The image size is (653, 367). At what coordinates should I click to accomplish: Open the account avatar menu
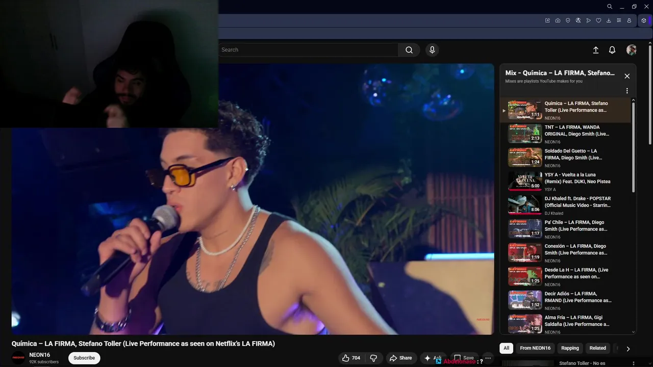[x=632, y=50]
